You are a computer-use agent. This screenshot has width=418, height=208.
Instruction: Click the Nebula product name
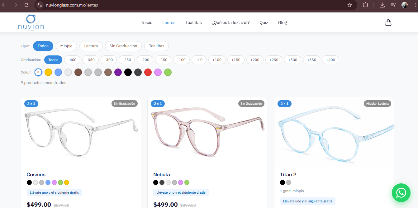[x=162, y=174]
